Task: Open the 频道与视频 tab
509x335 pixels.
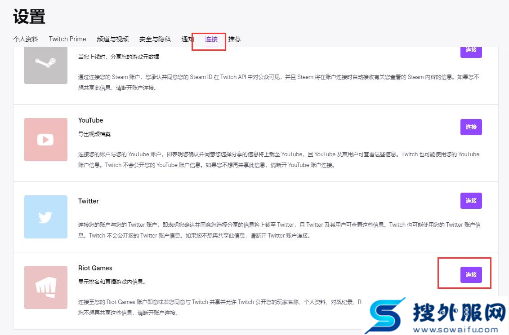Action: 112,39
